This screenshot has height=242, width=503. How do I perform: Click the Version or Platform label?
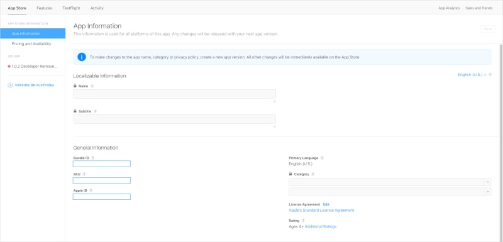(35, 85)
